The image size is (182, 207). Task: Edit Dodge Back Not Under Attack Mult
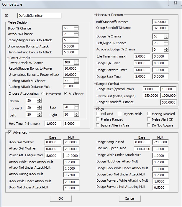160,175
